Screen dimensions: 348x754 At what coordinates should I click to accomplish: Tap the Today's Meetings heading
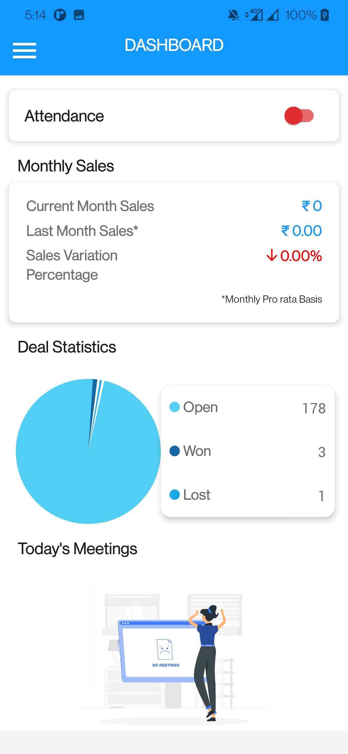77,549
